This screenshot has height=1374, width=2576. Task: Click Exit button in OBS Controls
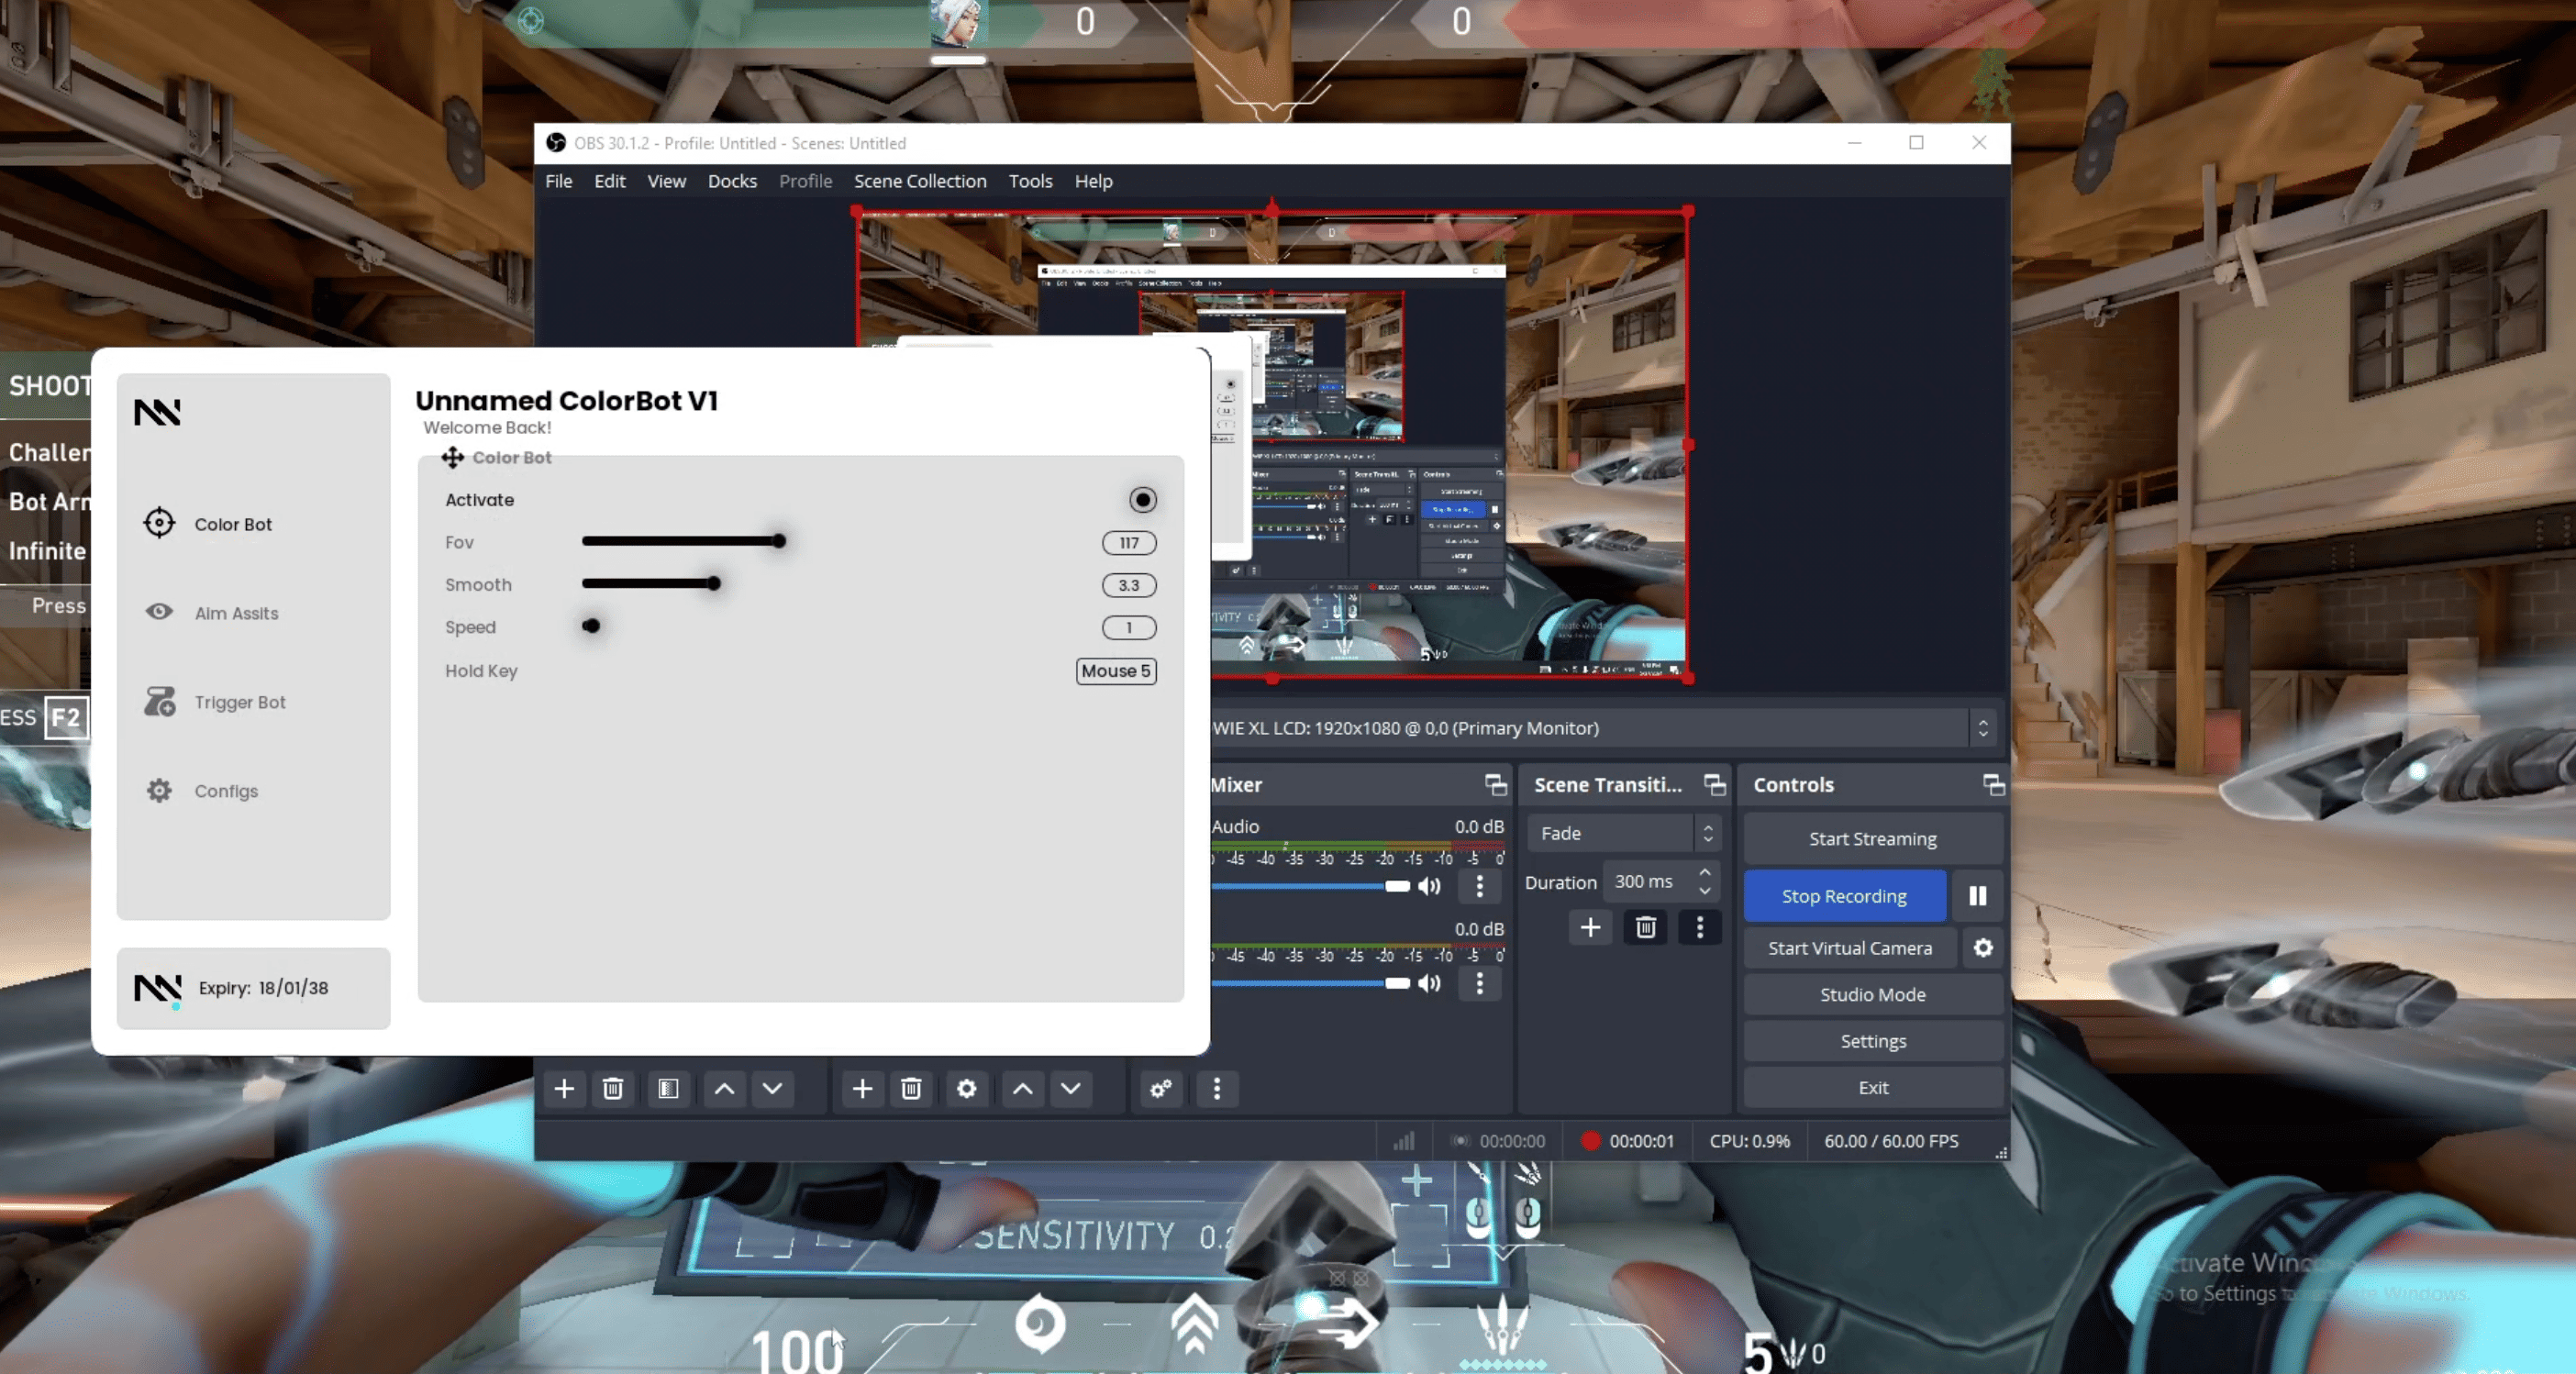click(1873, 1088)
